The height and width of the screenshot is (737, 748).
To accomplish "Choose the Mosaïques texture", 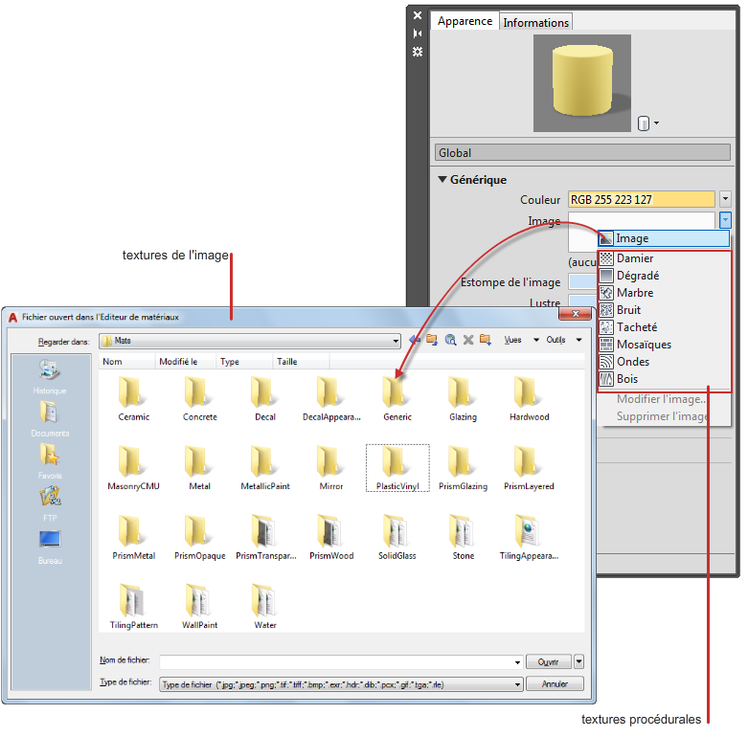I will (664, 345).
